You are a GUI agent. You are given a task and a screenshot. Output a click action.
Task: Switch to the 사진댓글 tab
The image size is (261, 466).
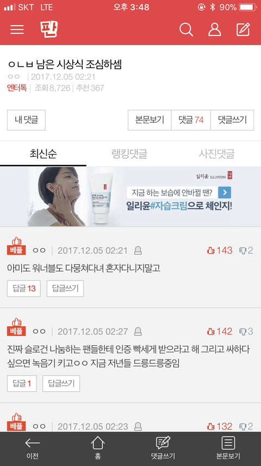(x=216, y=154)
